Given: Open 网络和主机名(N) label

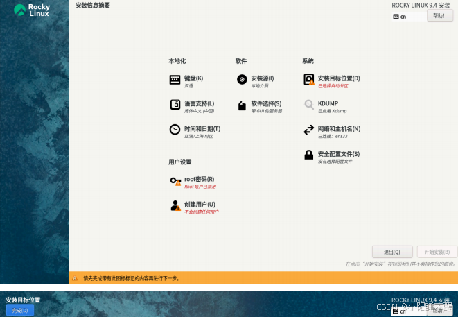Looking at the screenshot, I should point(339,128).
